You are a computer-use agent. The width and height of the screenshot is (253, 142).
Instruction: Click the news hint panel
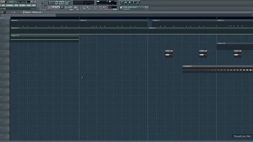pyautogui.click(x=134, y=8)
